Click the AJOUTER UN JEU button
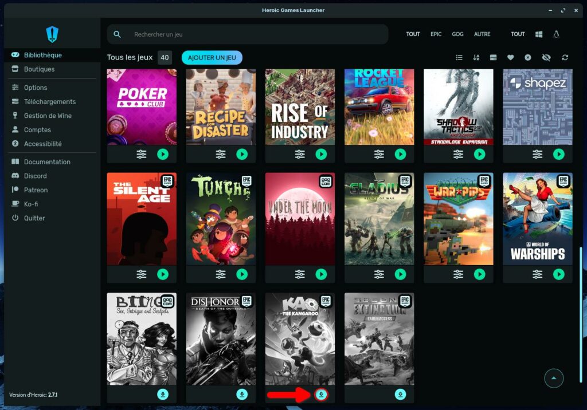The height and width of the screenshot is (410, 587). 212,58
